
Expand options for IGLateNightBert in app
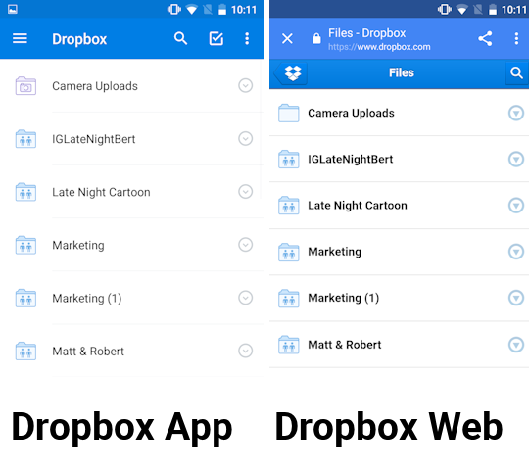[245, 139]
